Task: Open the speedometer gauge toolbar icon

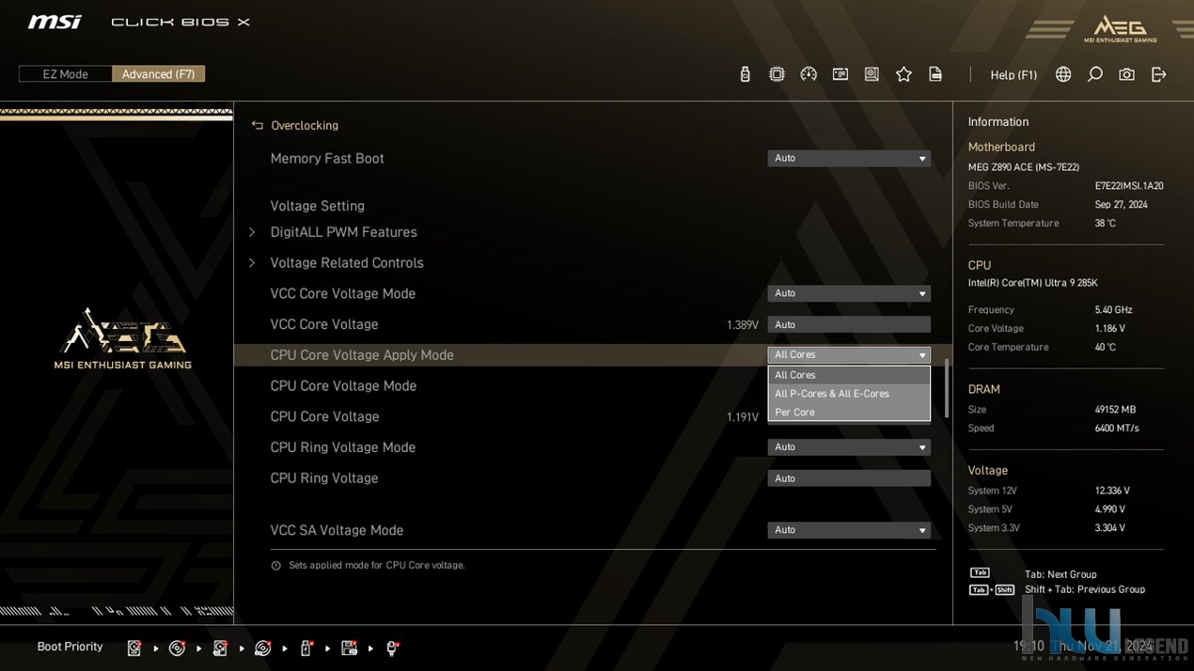Action: [809, 74]
